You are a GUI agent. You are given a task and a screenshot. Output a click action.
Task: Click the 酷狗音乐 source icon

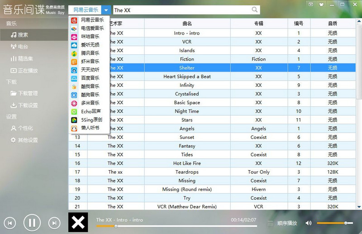(x=74, y=95)
